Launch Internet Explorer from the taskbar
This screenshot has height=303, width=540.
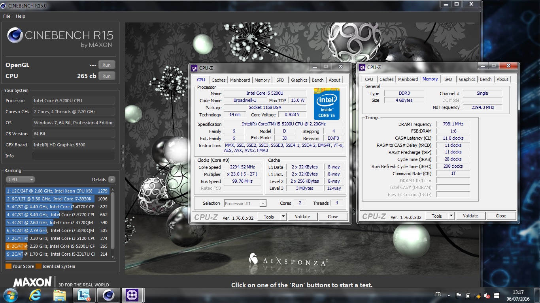tap(35, 295)
